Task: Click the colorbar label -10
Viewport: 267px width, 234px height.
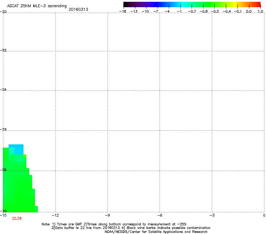Action: pos(145,12)
